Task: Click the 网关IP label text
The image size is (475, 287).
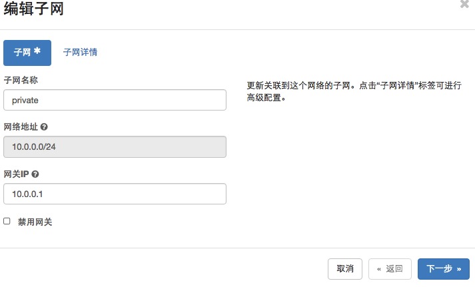Action: pos(16,174)
